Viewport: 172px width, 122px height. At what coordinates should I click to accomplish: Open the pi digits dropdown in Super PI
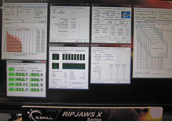pos(154,12)
